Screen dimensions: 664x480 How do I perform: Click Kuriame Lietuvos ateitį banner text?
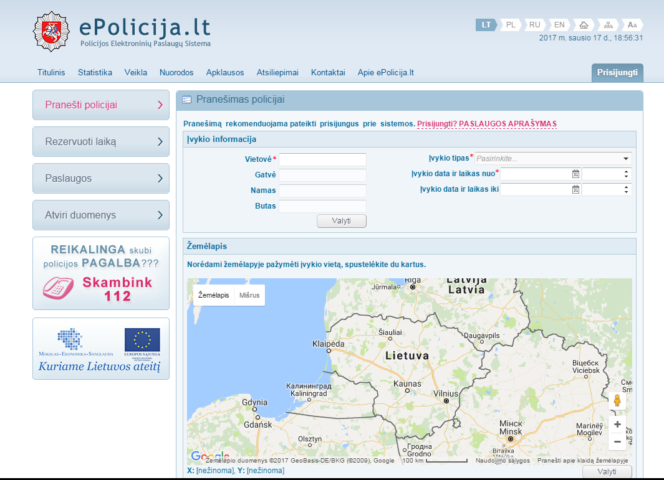(100, 366)
